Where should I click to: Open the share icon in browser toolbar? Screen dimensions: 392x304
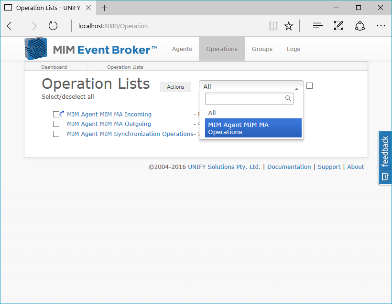tap(360, 26)
